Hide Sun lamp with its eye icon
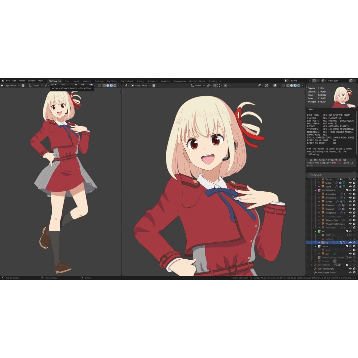Viewport: 358px width, 358px height. pyautogui.click(x=350, y=254)
